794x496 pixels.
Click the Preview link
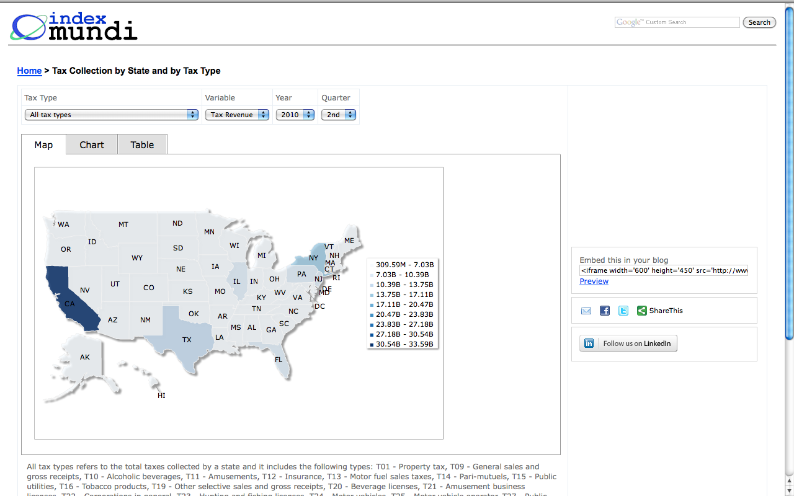coord(594,281)
